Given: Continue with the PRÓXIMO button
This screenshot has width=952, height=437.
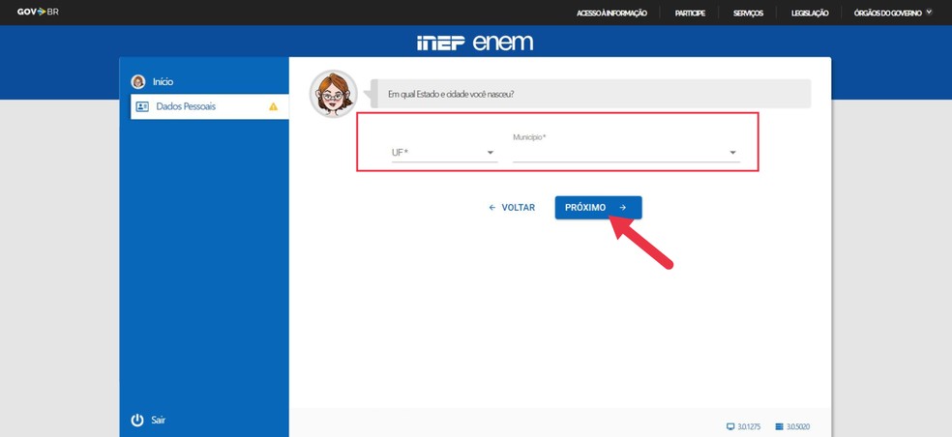Looking at the screenshot, I should [598, 208].
